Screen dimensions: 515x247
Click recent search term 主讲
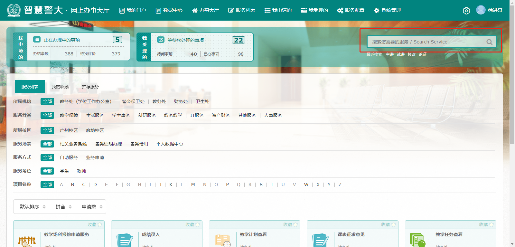390,54
